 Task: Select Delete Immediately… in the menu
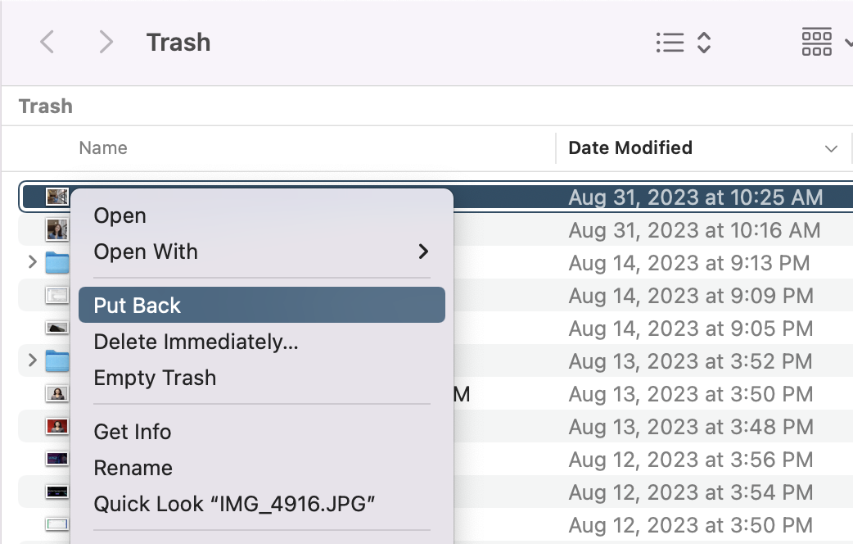click(196, 342)
